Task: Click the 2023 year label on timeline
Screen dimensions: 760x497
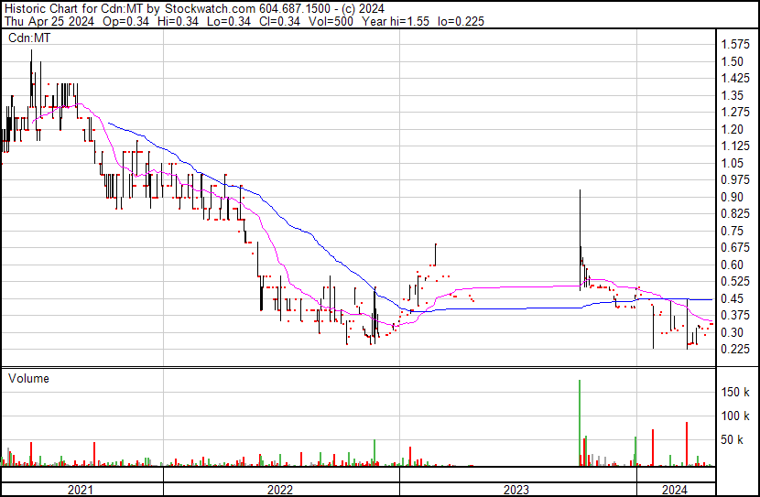Action: [x=516, y=490]
